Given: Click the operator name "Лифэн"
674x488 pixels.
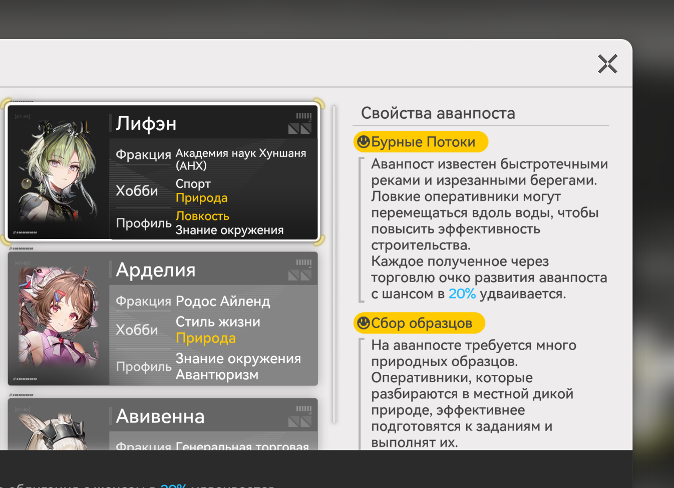Looking at the screenshot, I should click(146, 123).
